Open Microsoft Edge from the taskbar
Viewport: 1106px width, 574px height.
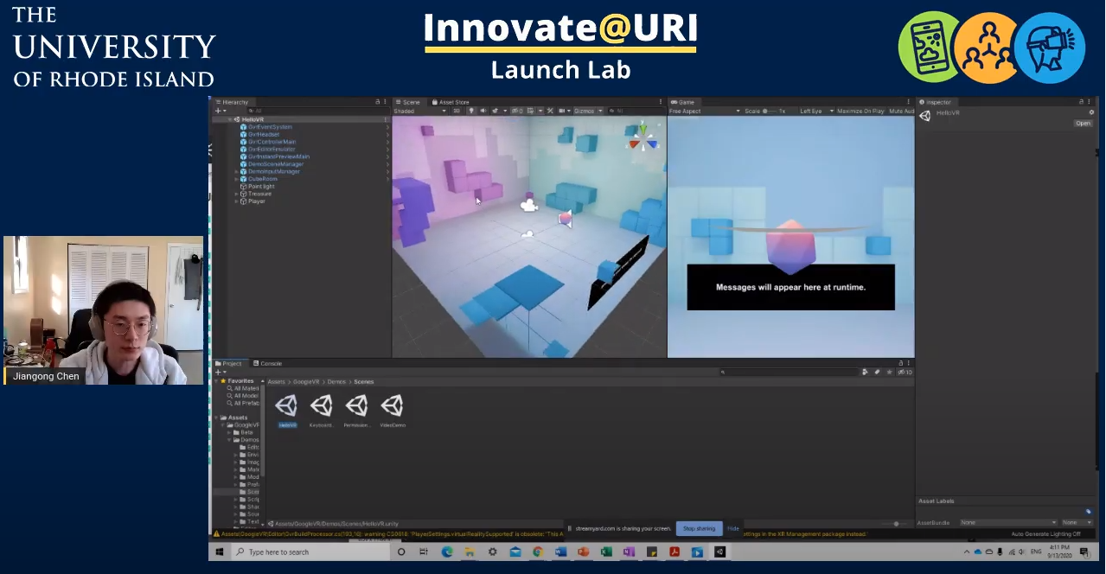coord(447,552)
